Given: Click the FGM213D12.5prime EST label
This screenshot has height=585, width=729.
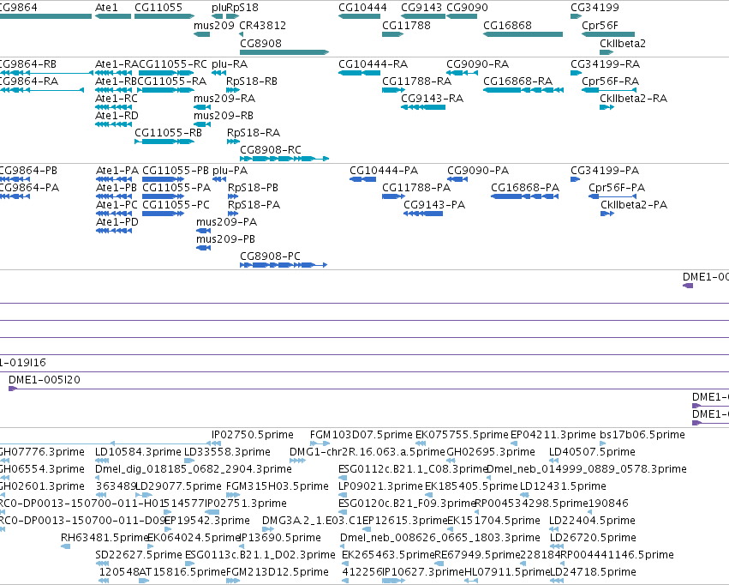Looking at the screenshot, I should tap(278, 572).
